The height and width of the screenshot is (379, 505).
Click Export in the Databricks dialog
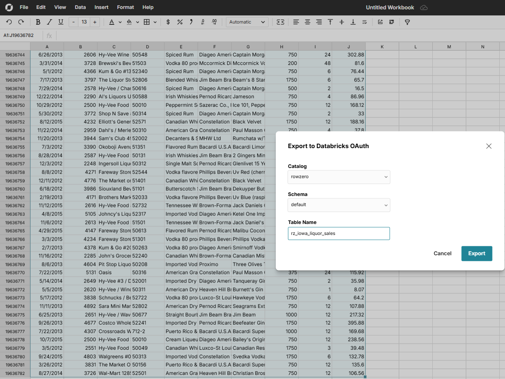(477, 253)
